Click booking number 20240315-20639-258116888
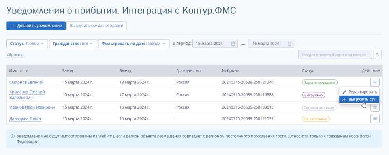This screenshot has width=389, height=155. point(248,95)
